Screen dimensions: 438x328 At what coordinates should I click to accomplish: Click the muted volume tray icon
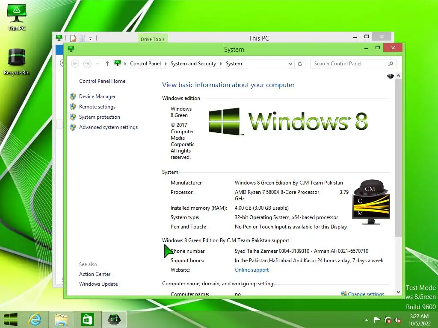point(398,319)
